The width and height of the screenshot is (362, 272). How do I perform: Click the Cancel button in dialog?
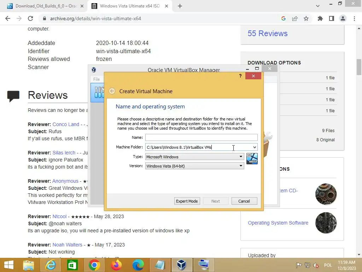244,201
